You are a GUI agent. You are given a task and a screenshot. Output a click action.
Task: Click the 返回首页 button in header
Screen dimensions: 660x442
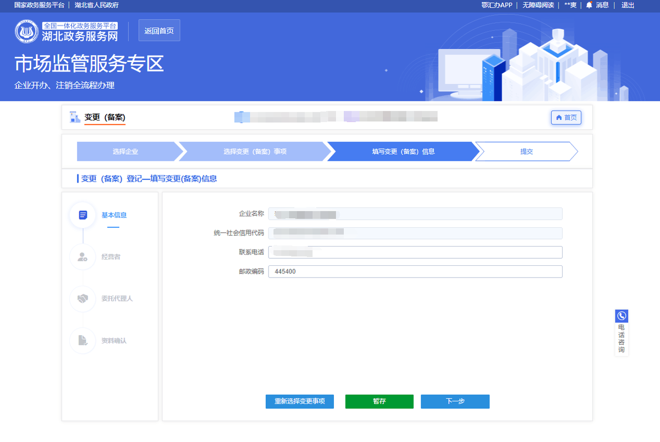pyautogui.click(x=159, y=31)
